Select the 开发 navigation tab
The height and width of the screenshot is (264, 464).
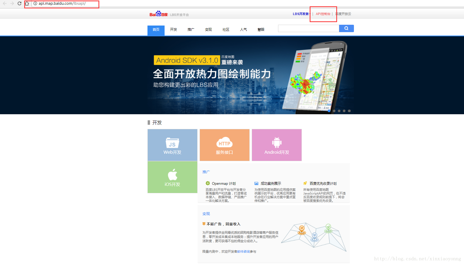pyautogui.click(x=174, y=30)
